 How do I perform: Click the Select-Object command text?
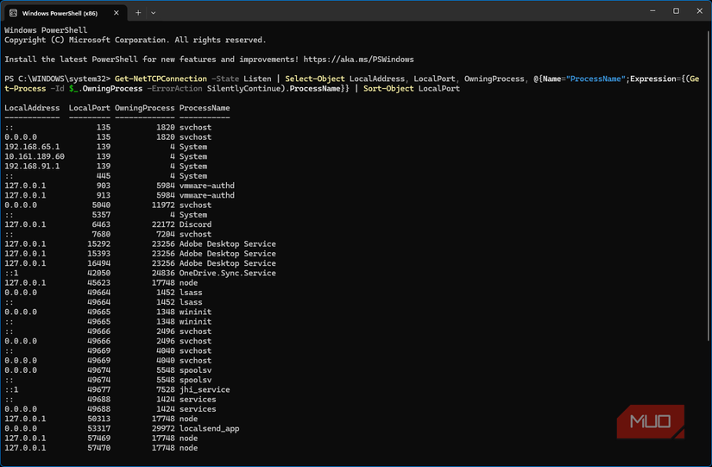pyautogui.click(x=315, y=79)
